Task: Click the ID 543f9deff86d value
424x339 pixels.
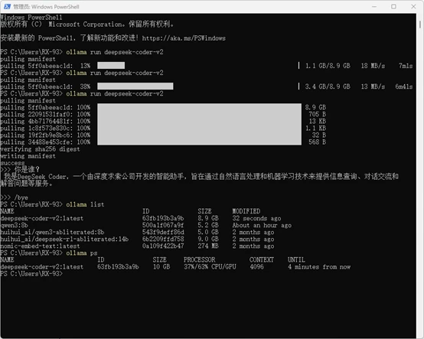Action: pos(163,232)
